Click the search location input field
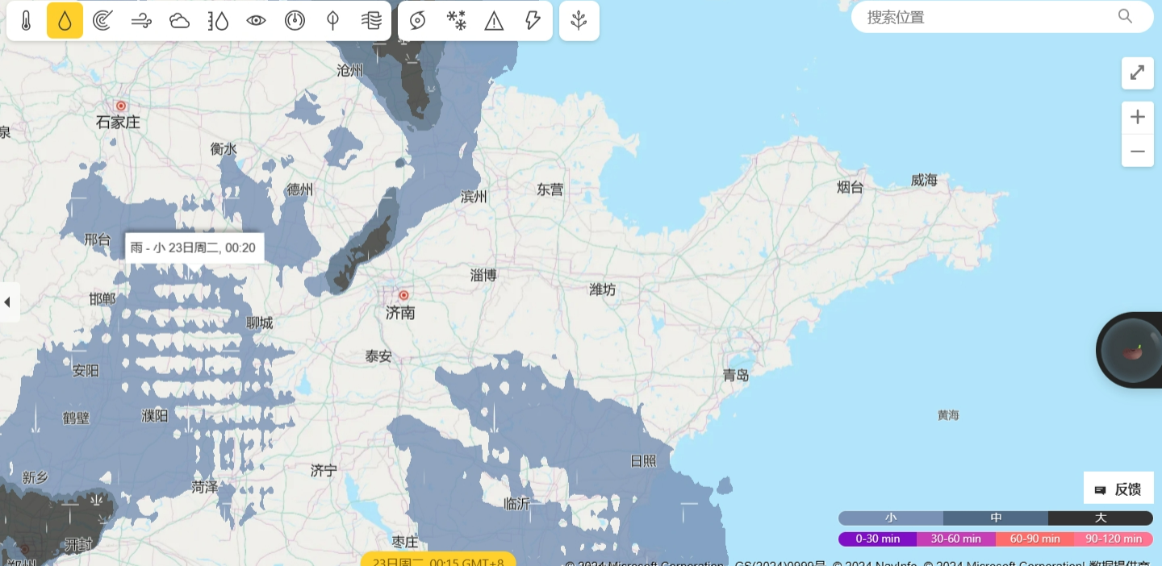 [989, 17]
